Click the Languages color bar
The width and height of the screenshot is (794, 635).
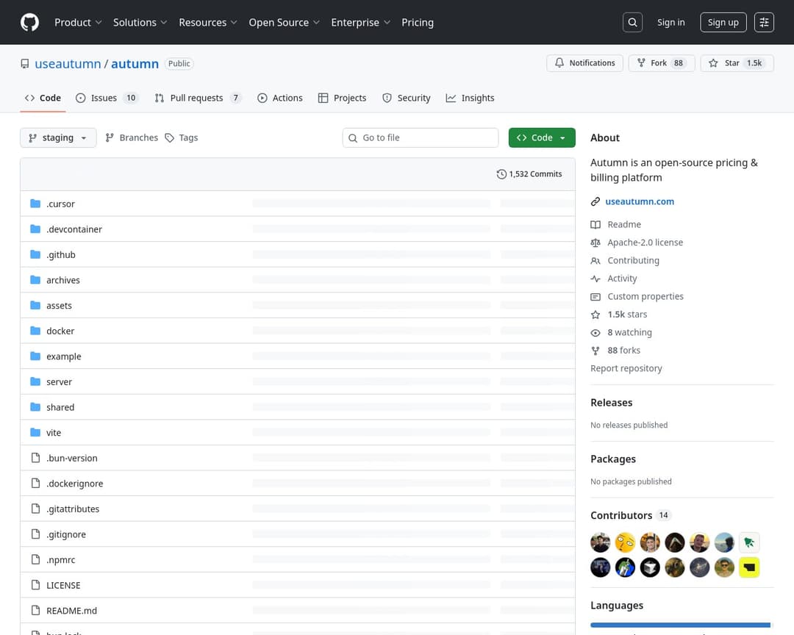681,625
